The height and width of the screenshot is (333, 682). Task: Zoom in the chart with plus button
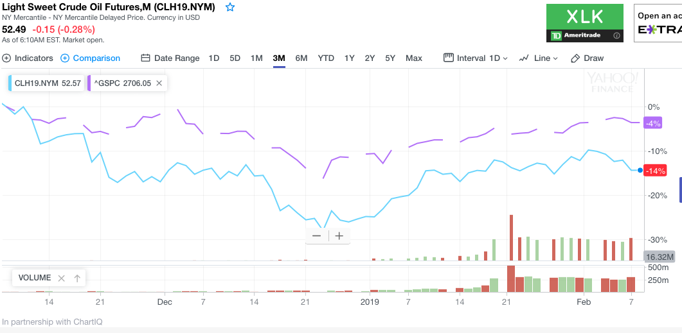click(339, 235)
